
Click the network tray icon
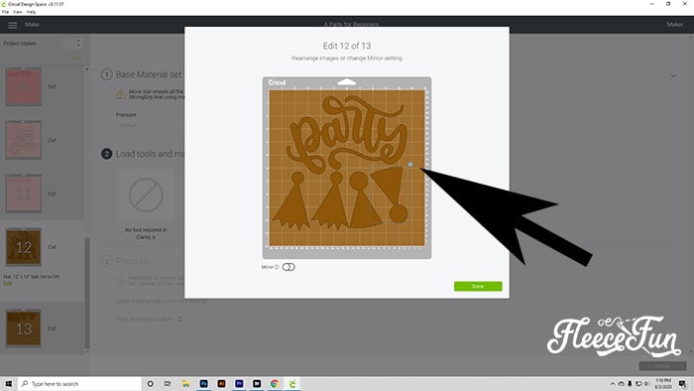(638, 384)
